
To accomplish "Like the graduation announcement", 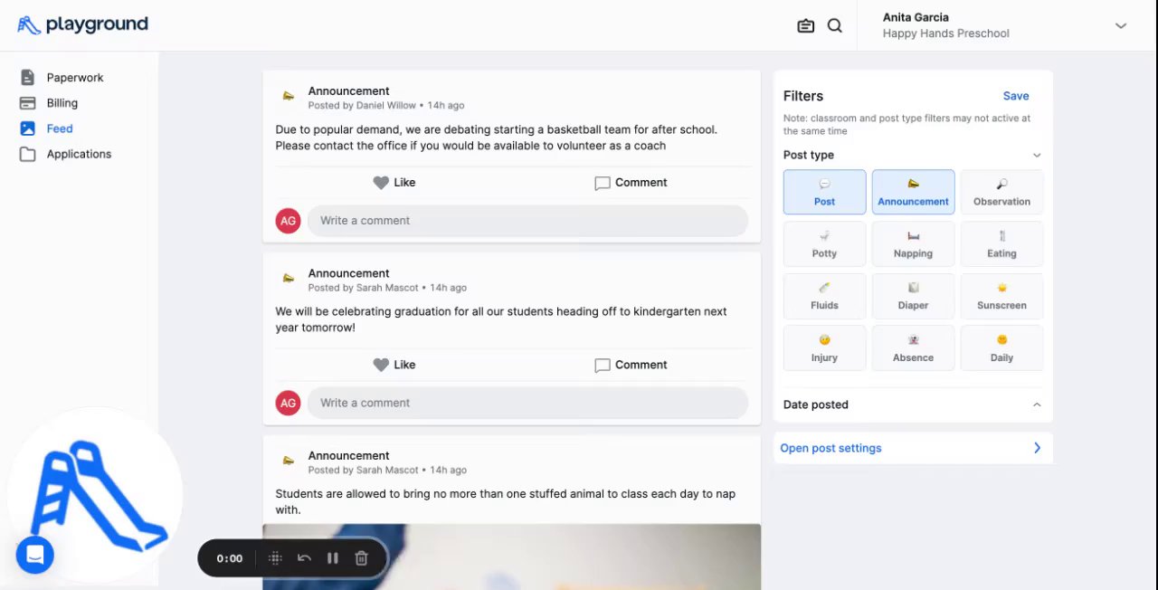I will (x=394, y=366).
